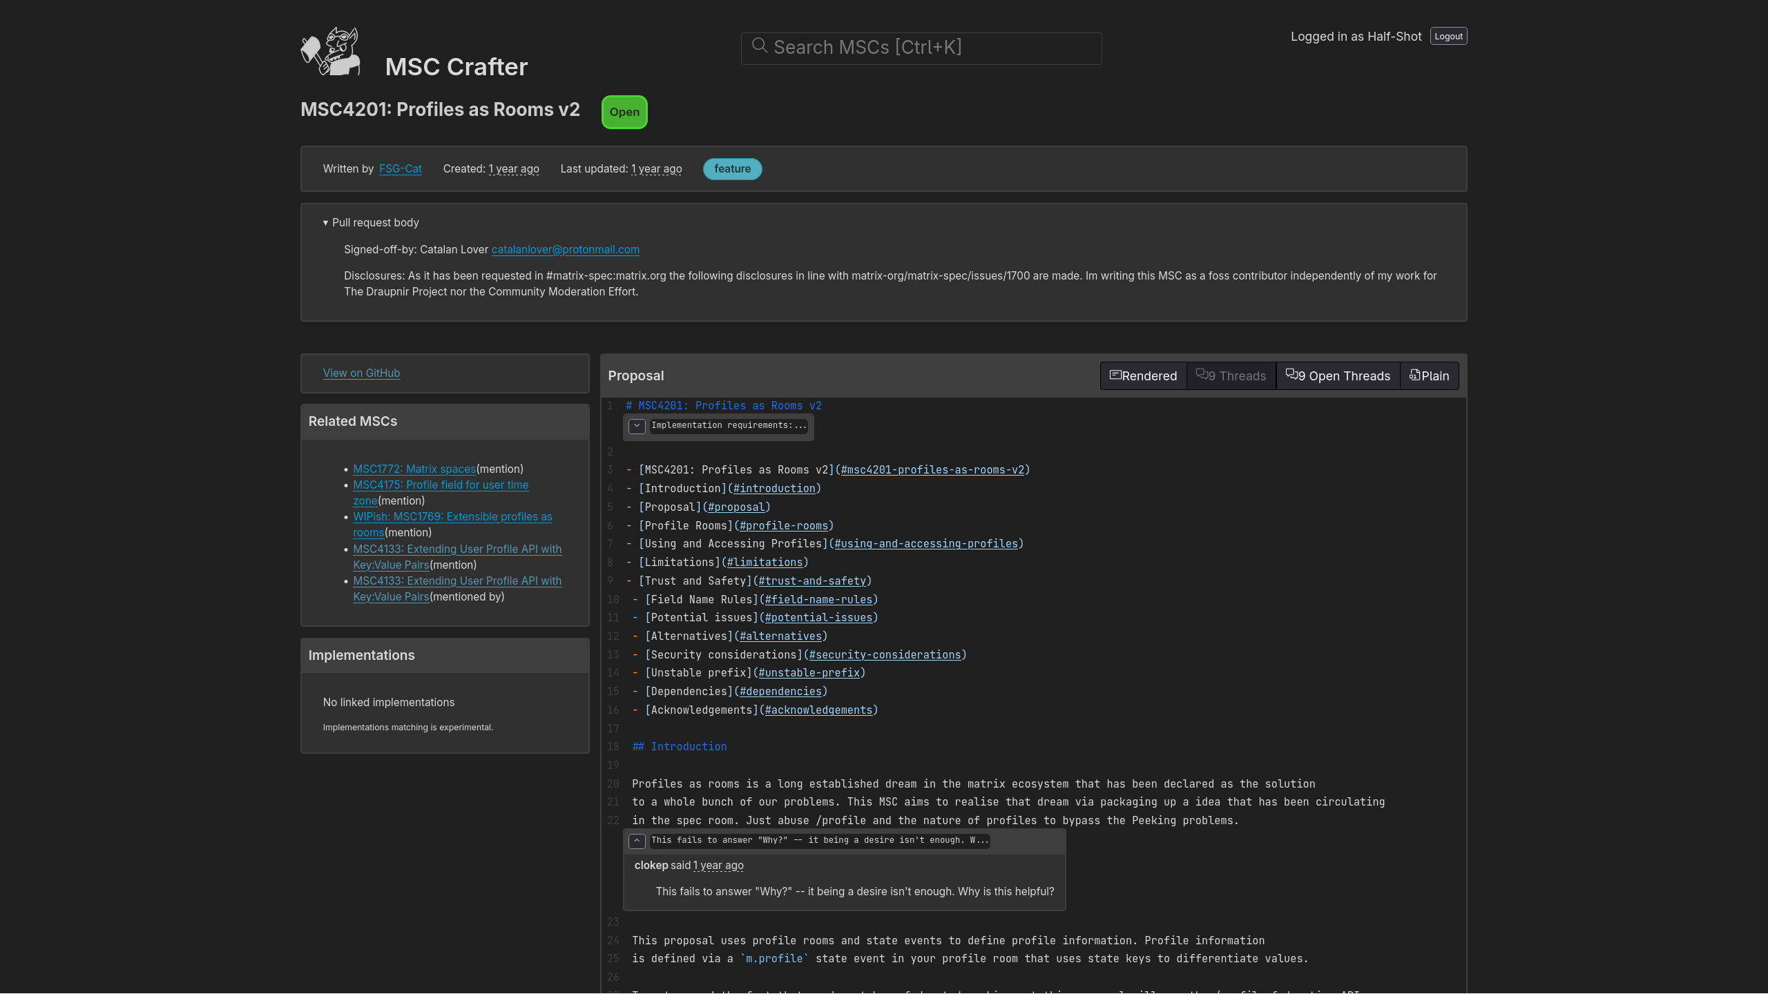Viewport: 1768px width, 994px height.
Task: Click the catalanlover@protonmail.com email link
Action: 565,249
